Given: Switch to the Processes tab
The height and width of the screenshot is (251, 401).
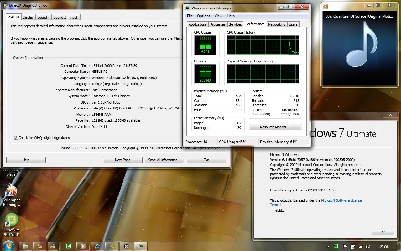Looking at the screenshot, I should [218, 24].
